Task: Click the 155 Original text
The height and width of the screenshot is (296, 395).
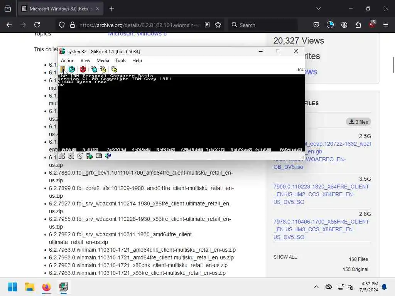Action: pos(355,269)
